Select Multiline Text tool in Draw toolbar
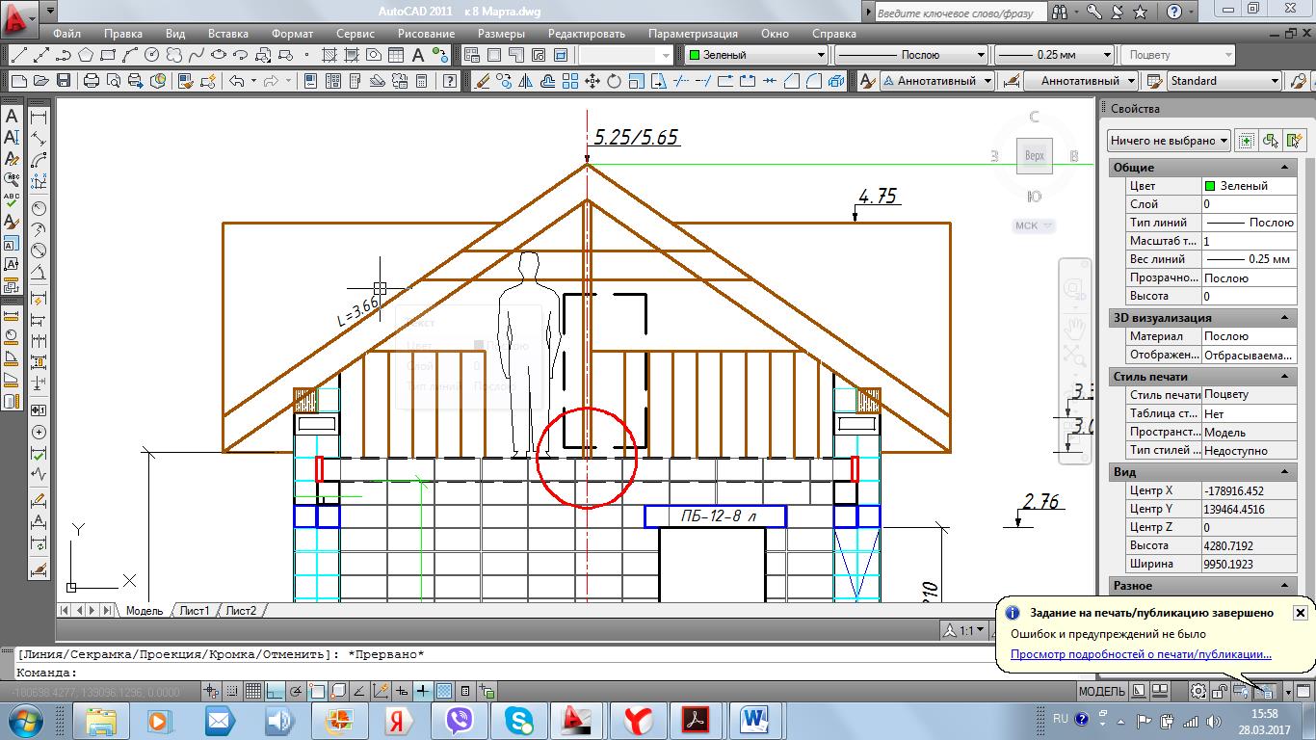This screenshot has height=740, width=1316. coord(418,55)
